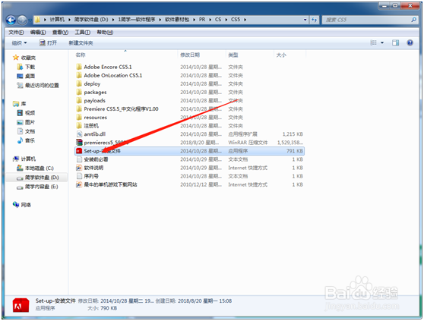Open the 查看(V) menu

(60, 33)
